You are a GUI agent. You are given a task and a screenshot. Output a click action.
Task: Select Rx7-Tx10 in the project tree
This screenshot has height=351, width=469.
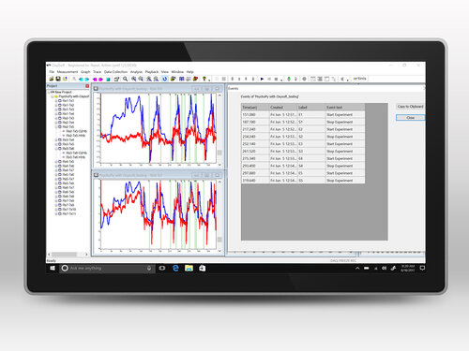(68, 210)
